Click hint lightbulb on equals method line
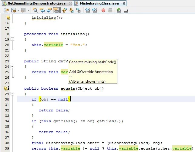 pos(5,88)
